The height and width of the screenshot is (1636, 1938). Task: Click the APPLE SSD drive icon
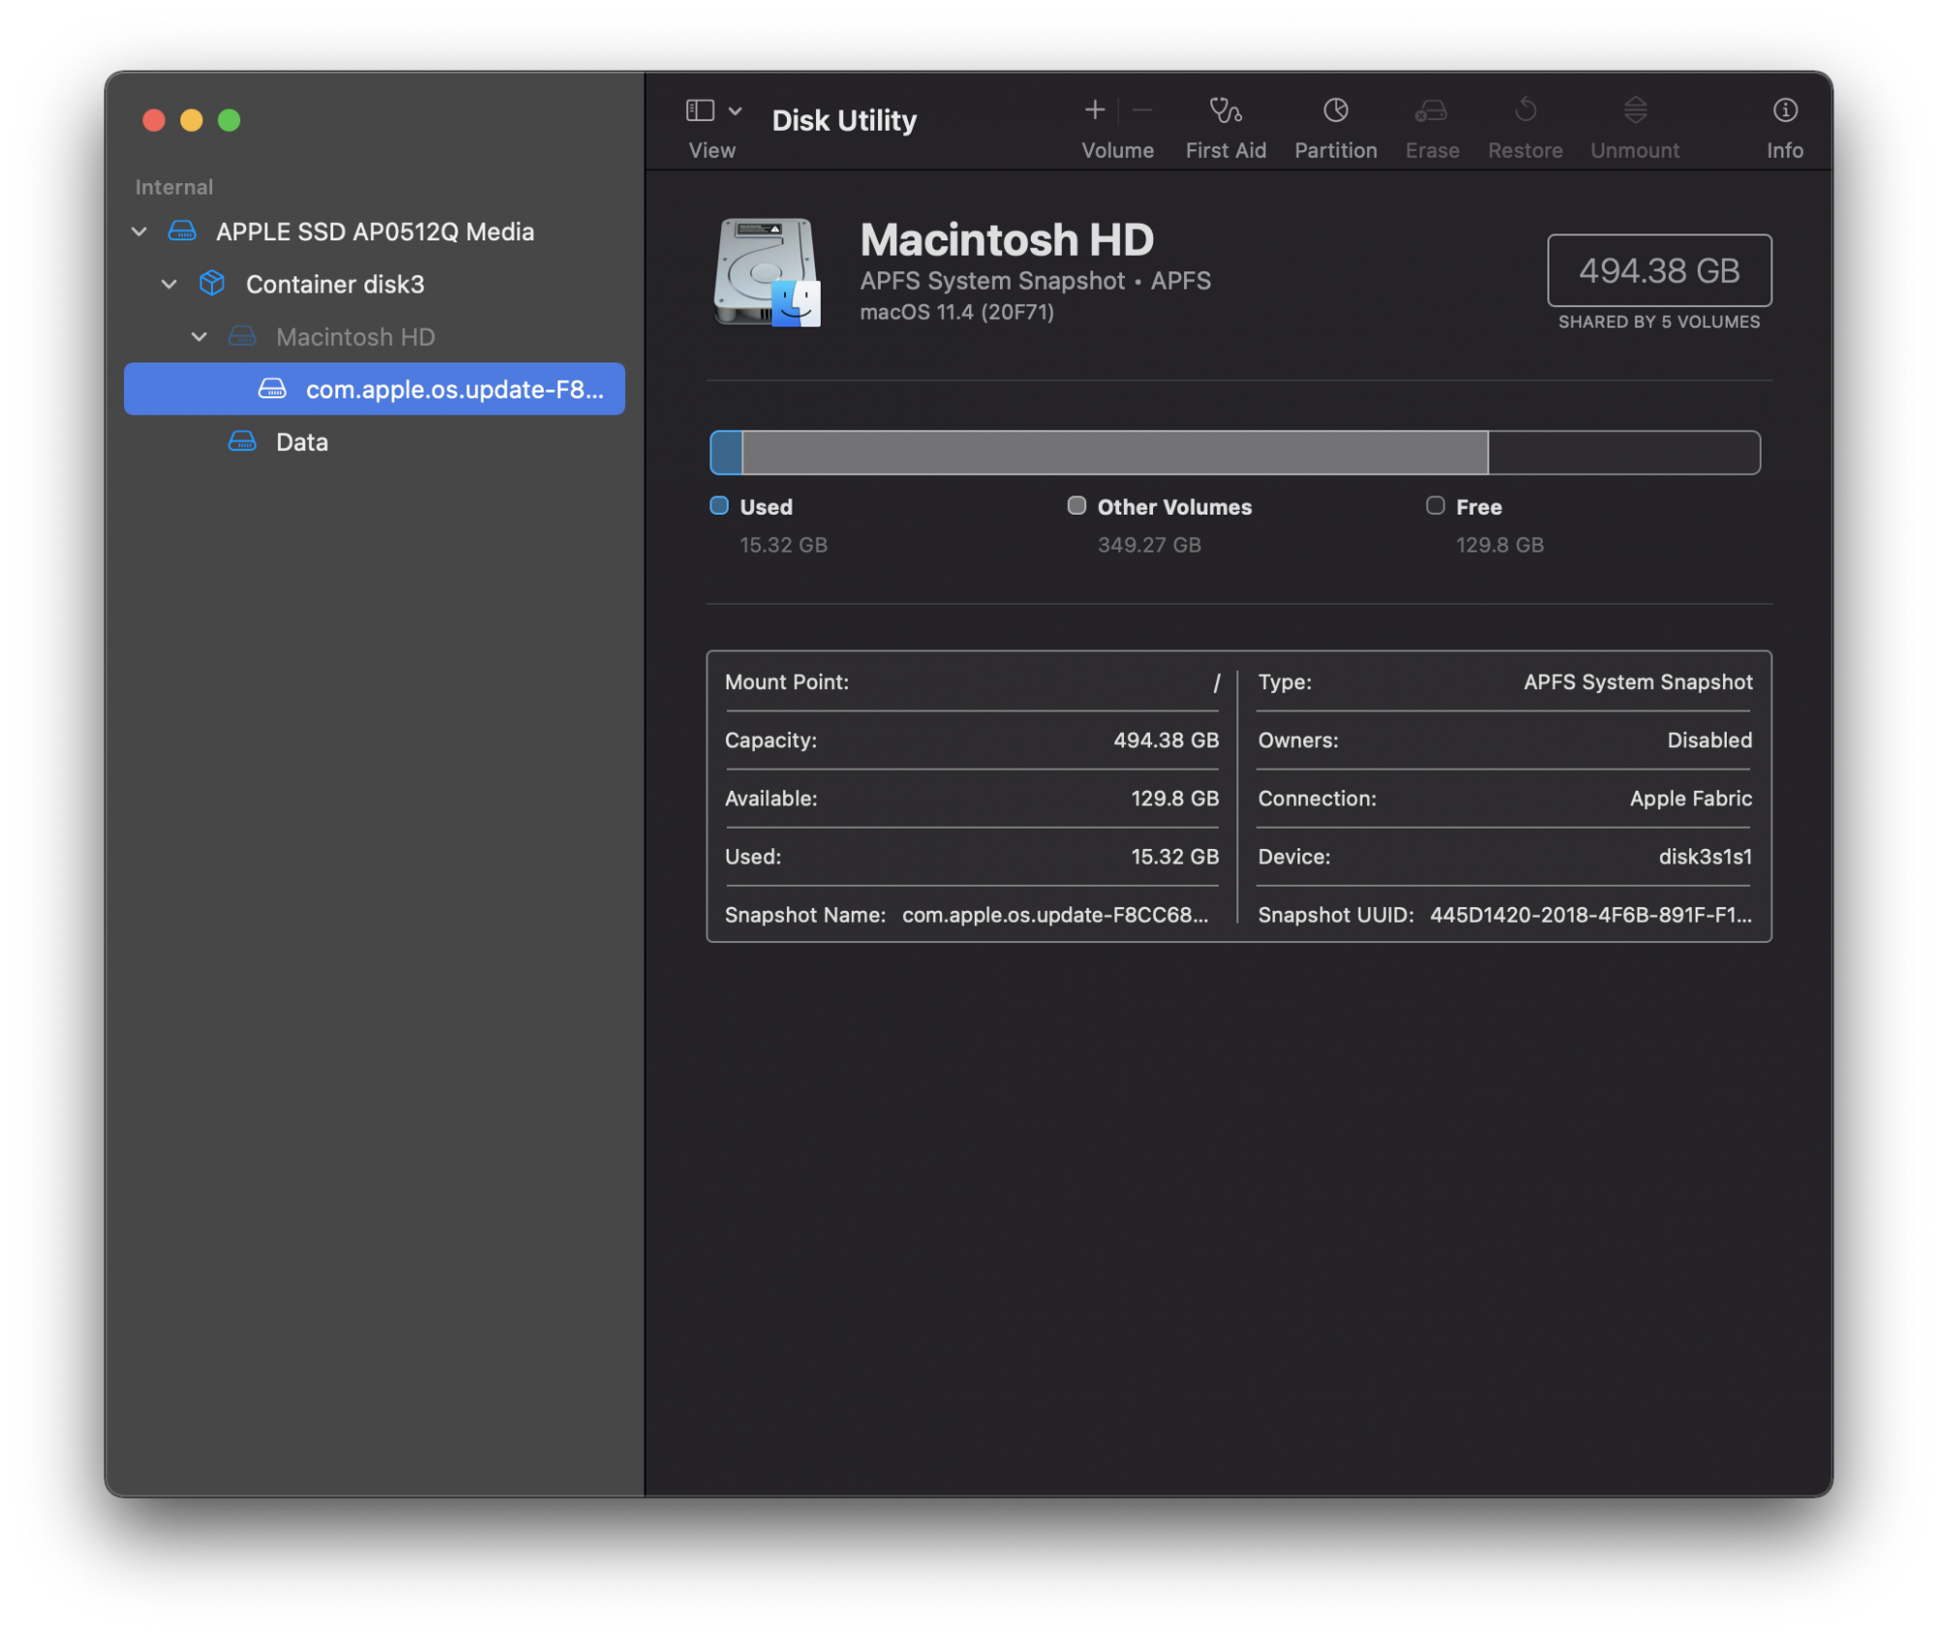pos(182,231)
